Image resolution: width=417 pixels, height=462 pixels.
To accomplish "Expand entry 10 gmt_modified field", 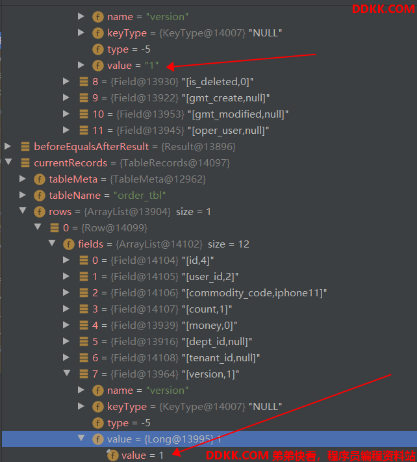I will [x=66, y=114].
